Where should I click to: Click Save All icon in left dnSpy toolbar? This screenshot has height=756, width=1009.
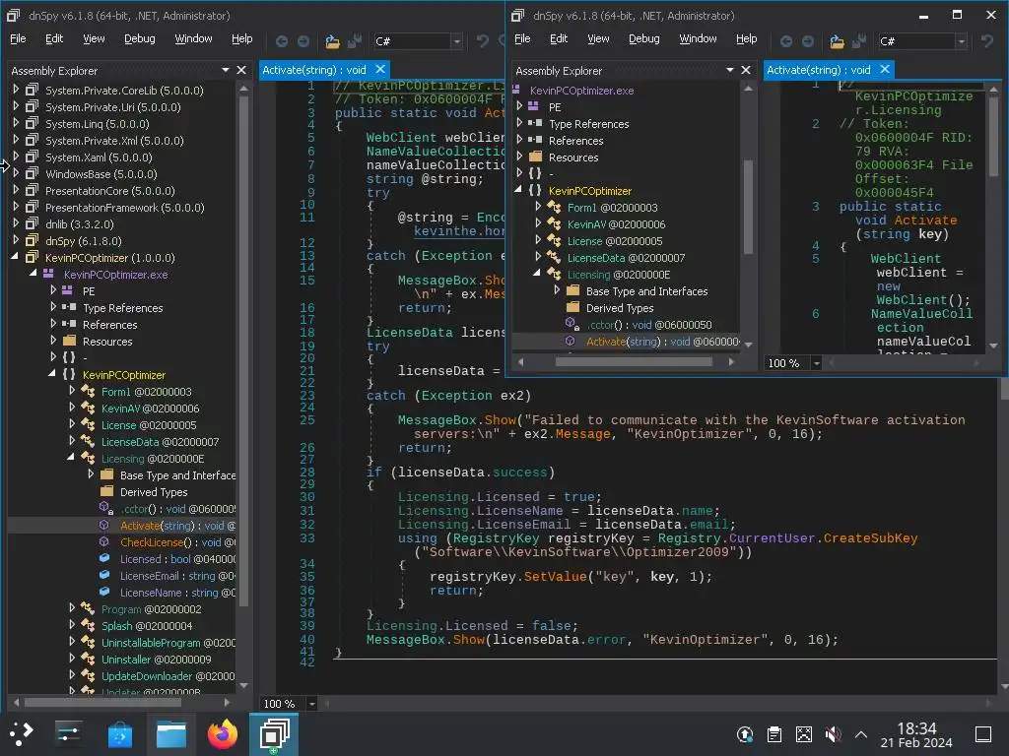[x=354, y=41]
